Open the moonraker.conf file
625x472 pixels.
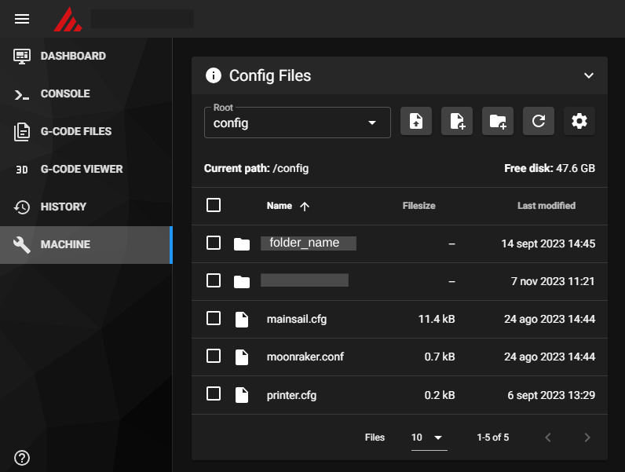[305, 357]
